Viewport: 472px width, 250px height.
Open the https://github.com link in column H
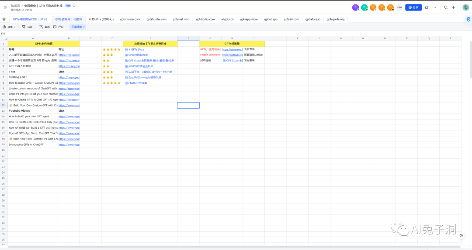click(233, 55)
